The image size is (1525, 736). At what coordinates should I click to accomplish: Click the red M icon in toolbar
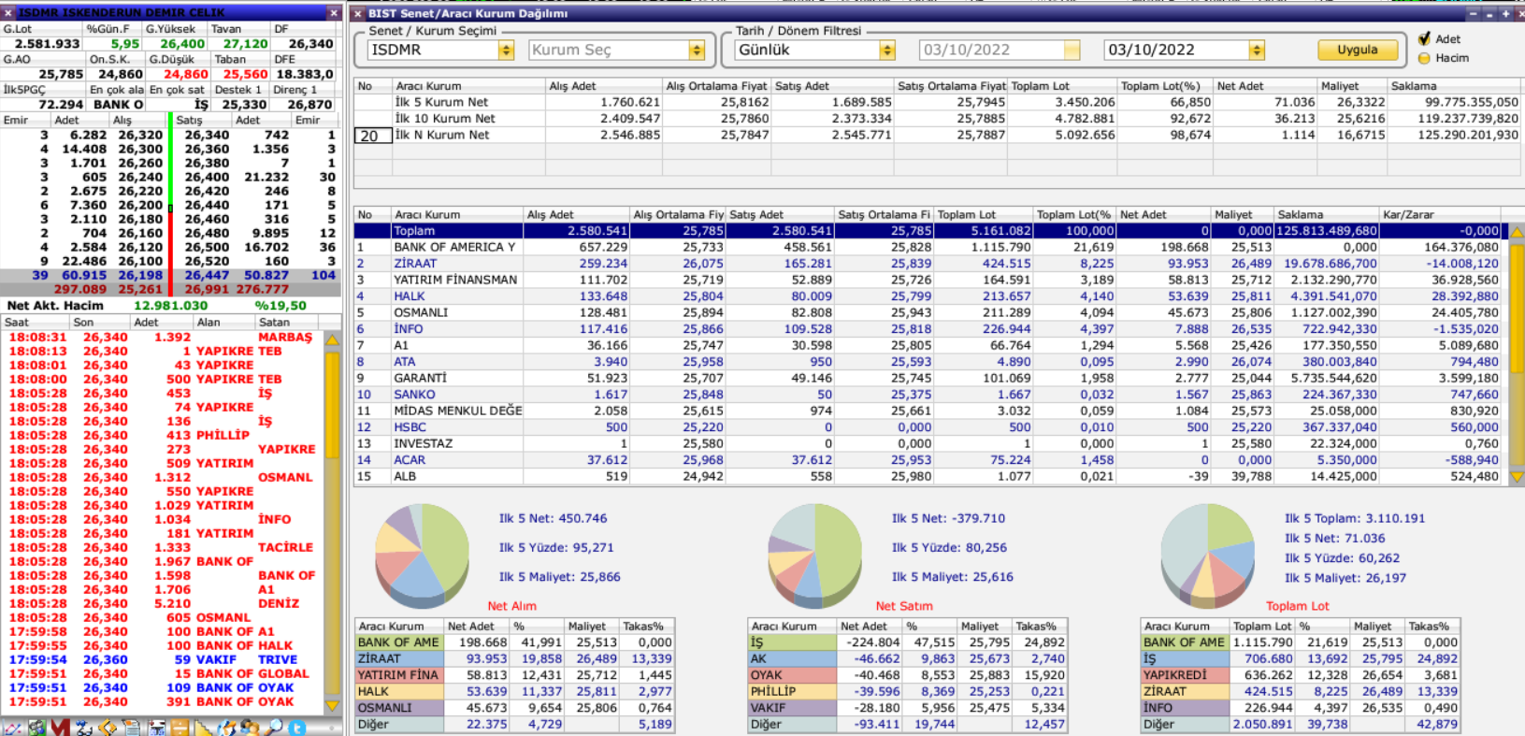click(x=61, y=728)
